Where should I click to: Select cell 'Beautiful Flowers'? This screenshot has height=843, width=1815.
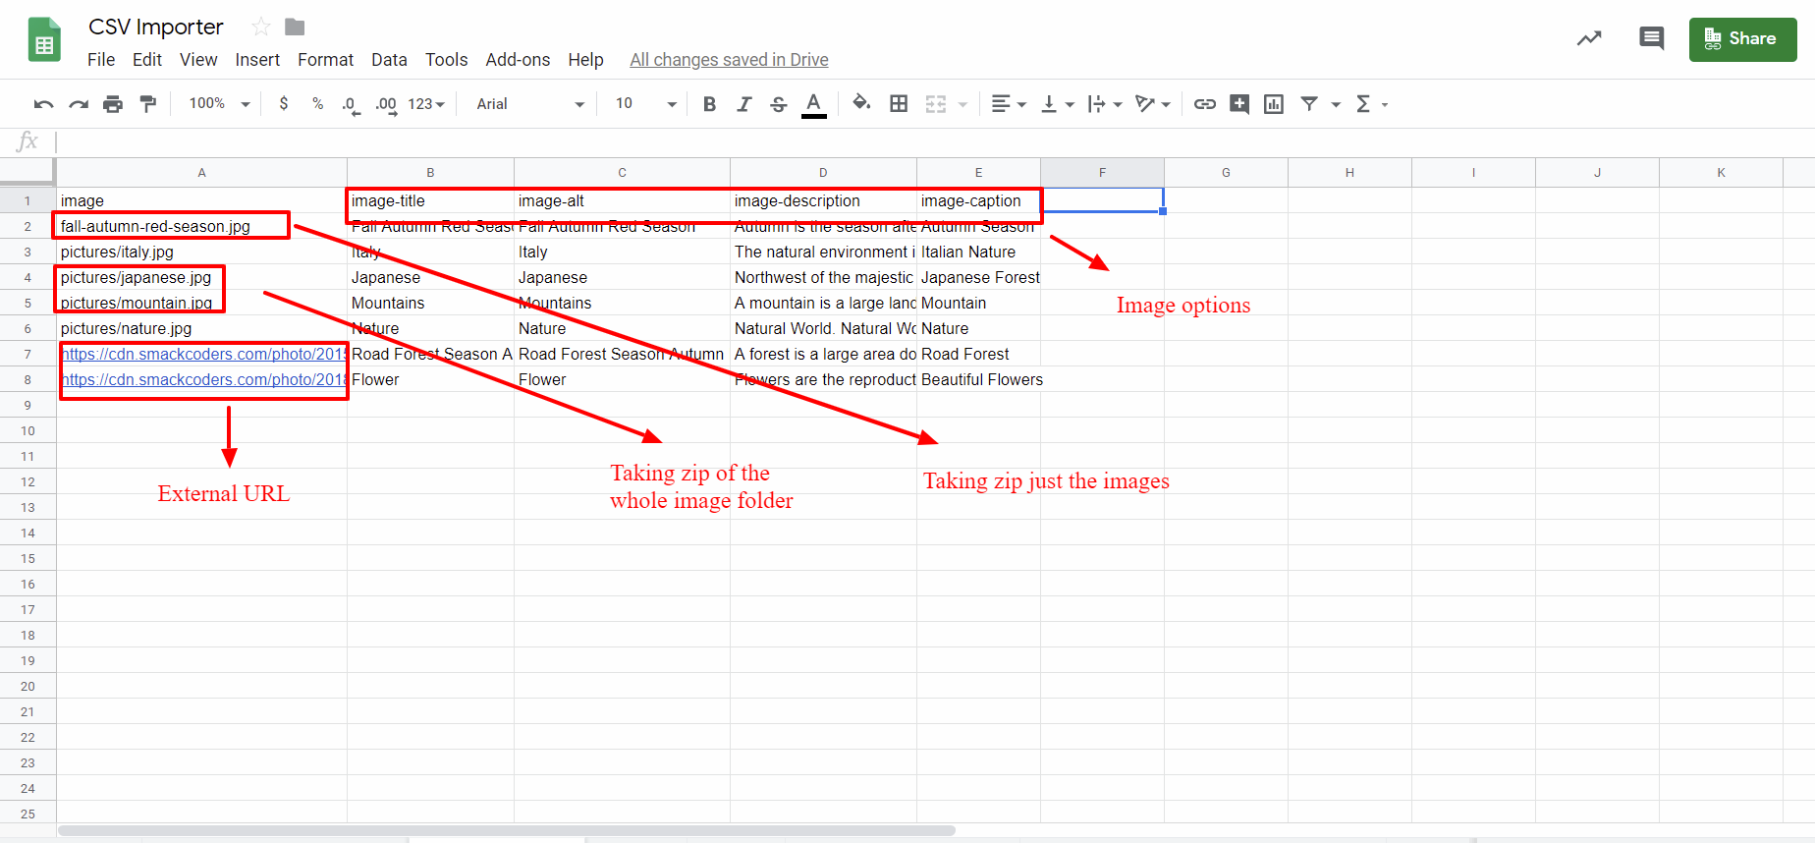click(x=978, y=379)
